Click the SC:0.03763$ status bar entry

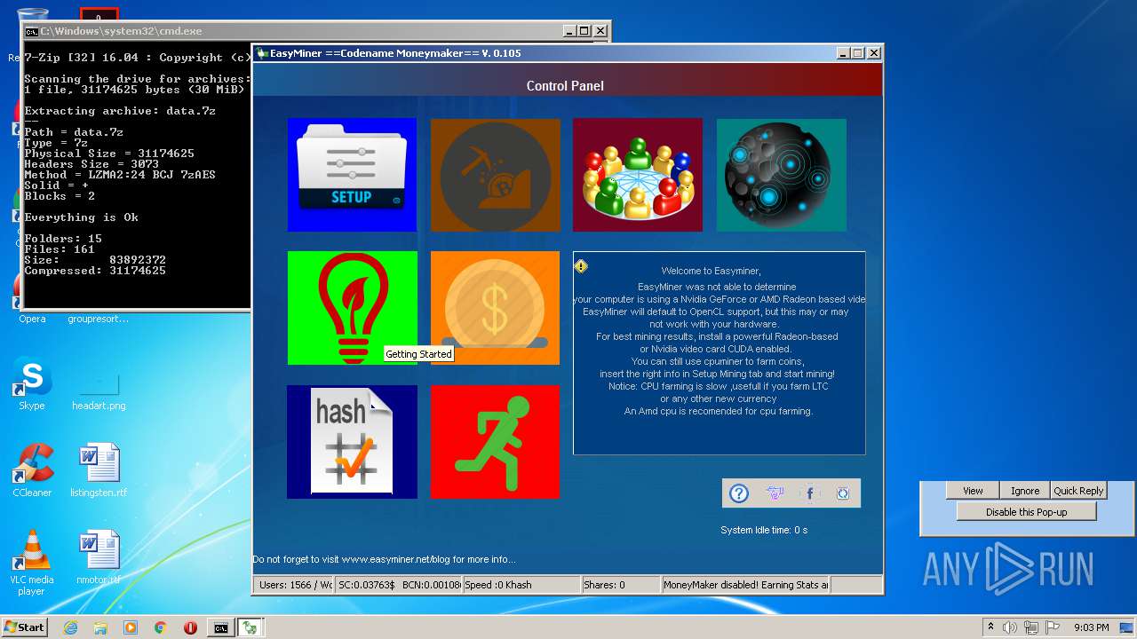399,585
